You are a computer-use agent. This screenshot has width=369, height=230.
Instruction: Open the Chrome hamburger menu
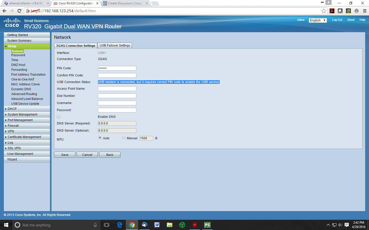tap(365, 11)
